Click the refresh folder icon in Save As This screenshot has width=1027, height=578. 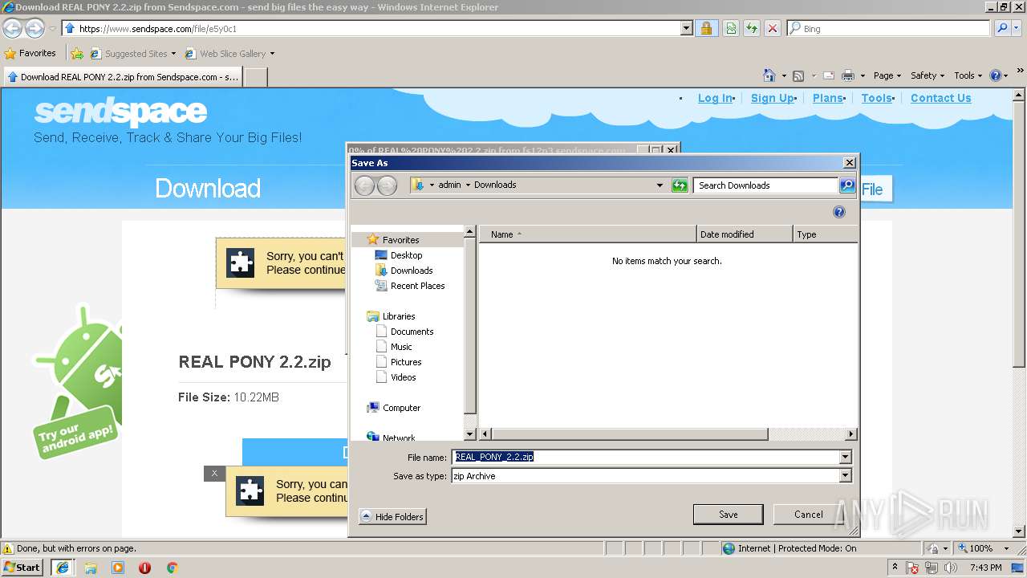(680, 185)
